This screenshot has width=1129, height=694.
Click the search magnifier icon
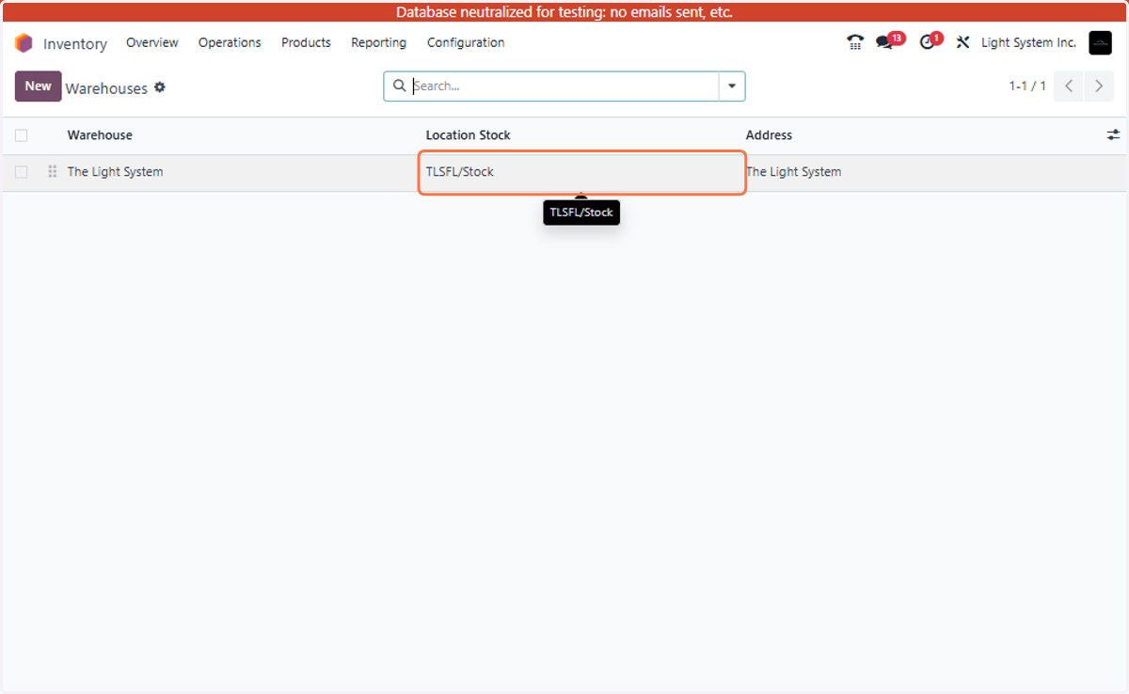(399, 86)
